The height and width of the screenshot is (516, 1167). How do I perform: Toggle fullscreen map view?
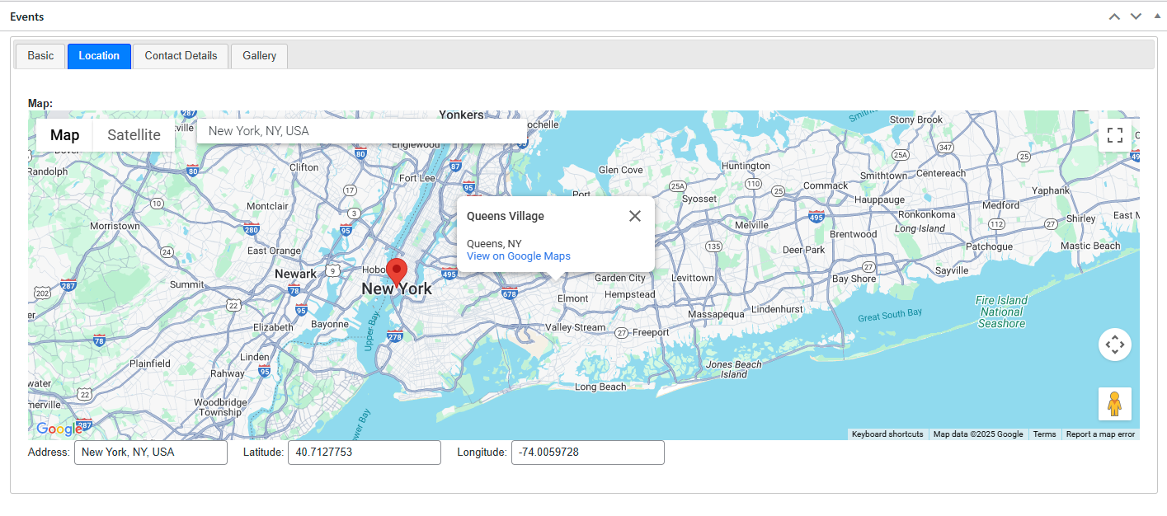1114,135
